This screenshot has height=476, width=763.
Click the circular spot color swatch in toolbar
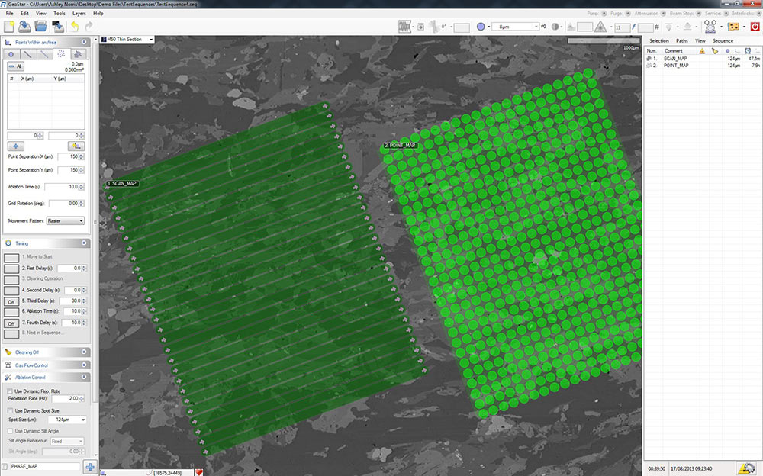pos(481,27)
